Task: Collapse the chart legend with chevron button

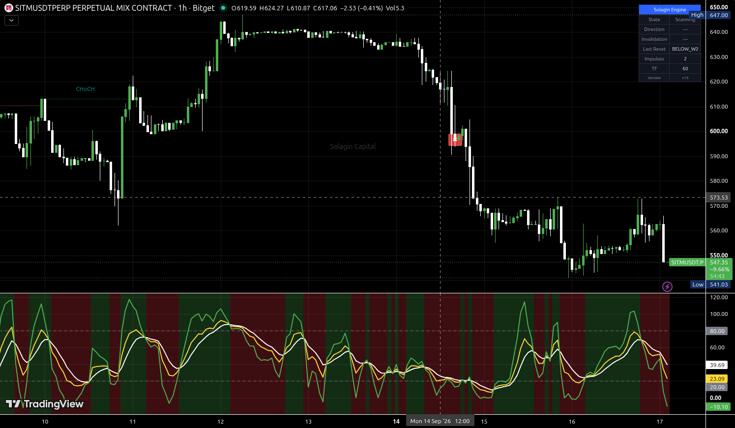Action: (x=11, y=21)
